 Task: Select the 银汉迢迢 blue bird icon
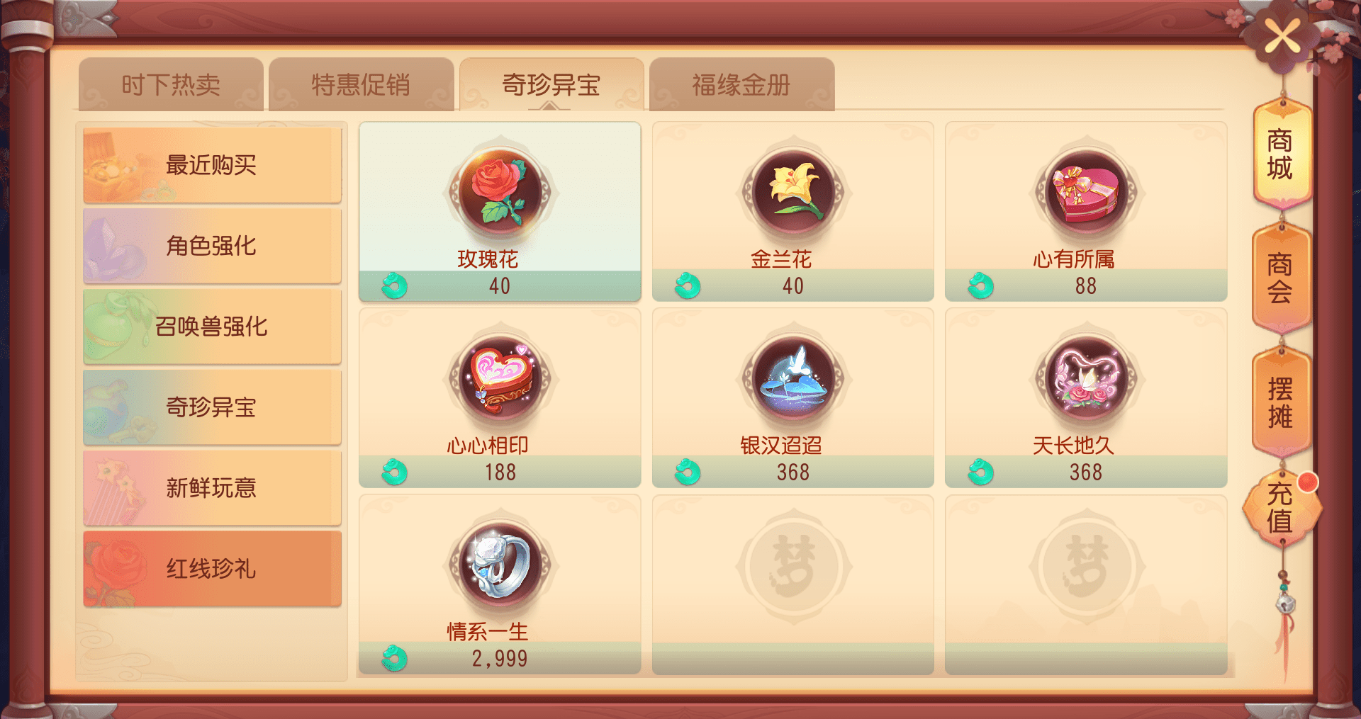point(793,378)
